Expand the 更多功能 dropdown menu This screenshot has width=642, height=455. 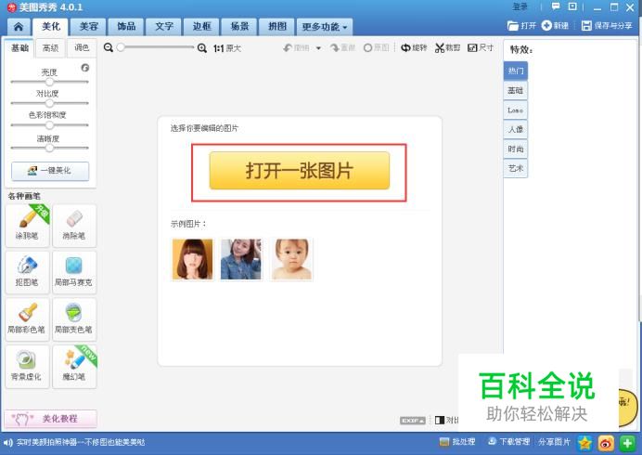(325, 27)
